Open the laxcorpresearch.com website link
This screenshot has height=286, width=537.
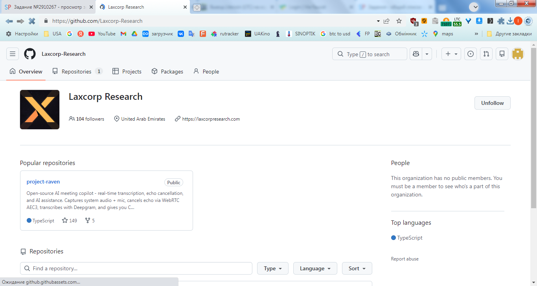point(211,119)
